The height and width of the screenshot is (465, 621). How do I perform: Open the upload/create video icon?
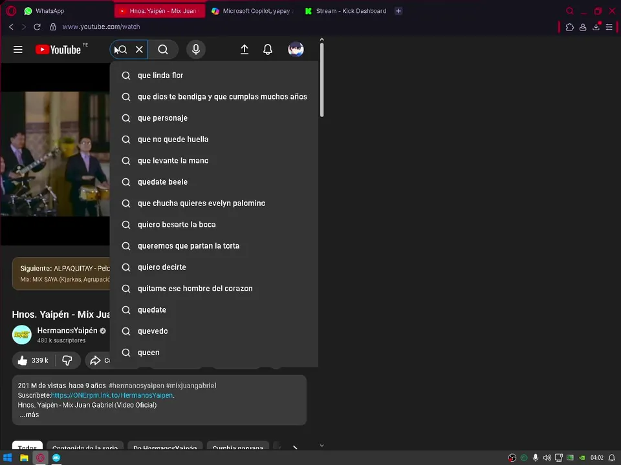pyautogui.click(x=245, y=50)
